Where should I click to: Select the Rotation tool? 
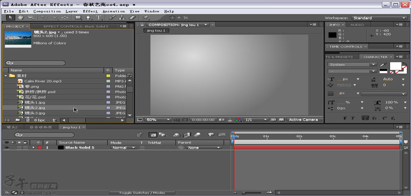[x=45, y=18]
